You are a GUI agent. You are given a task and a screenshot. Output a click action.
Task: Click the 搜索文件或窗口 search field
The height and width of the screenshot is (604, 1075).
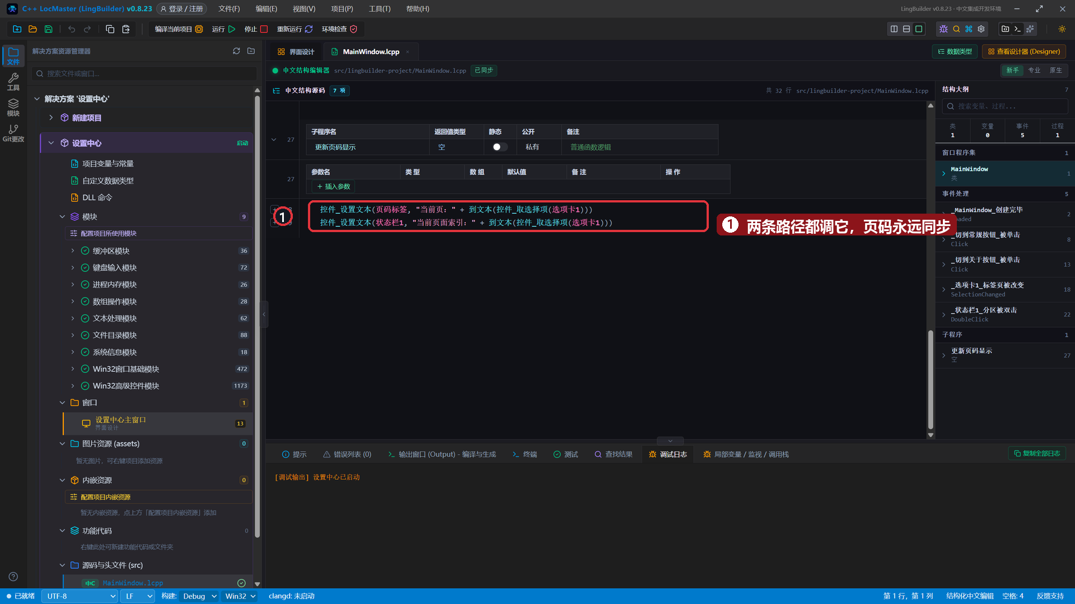144,73
